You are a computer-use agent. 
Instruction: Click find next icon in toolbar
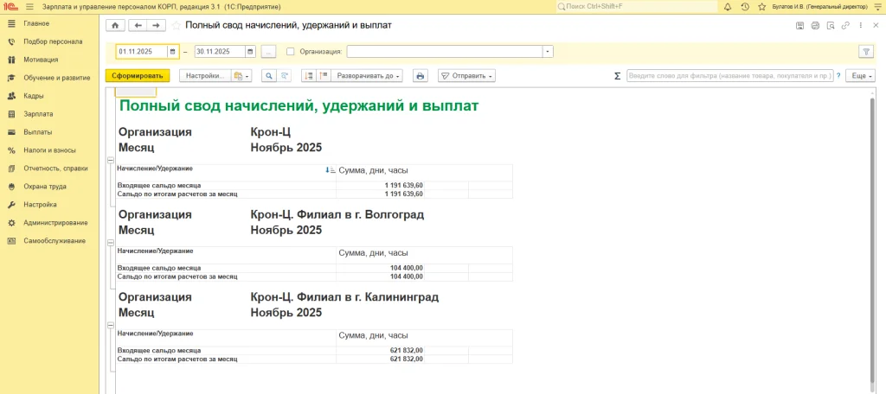click(284, 76)
